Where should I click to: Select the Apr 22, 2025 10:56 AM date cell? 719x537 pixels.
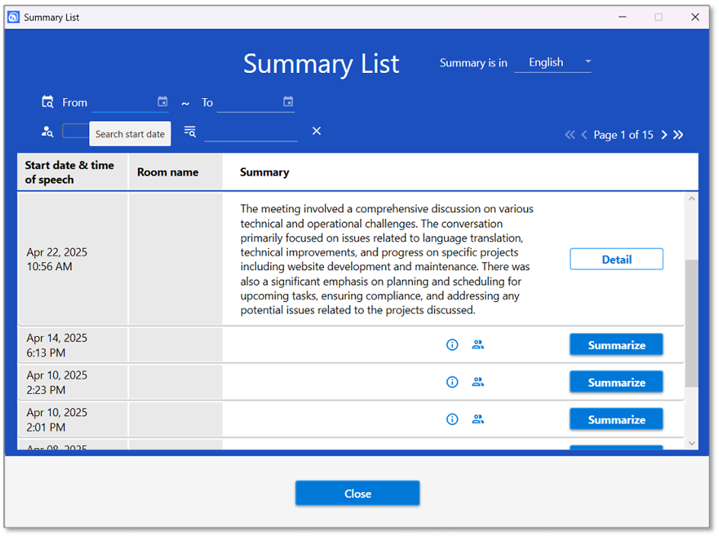[x=72, y=259]
